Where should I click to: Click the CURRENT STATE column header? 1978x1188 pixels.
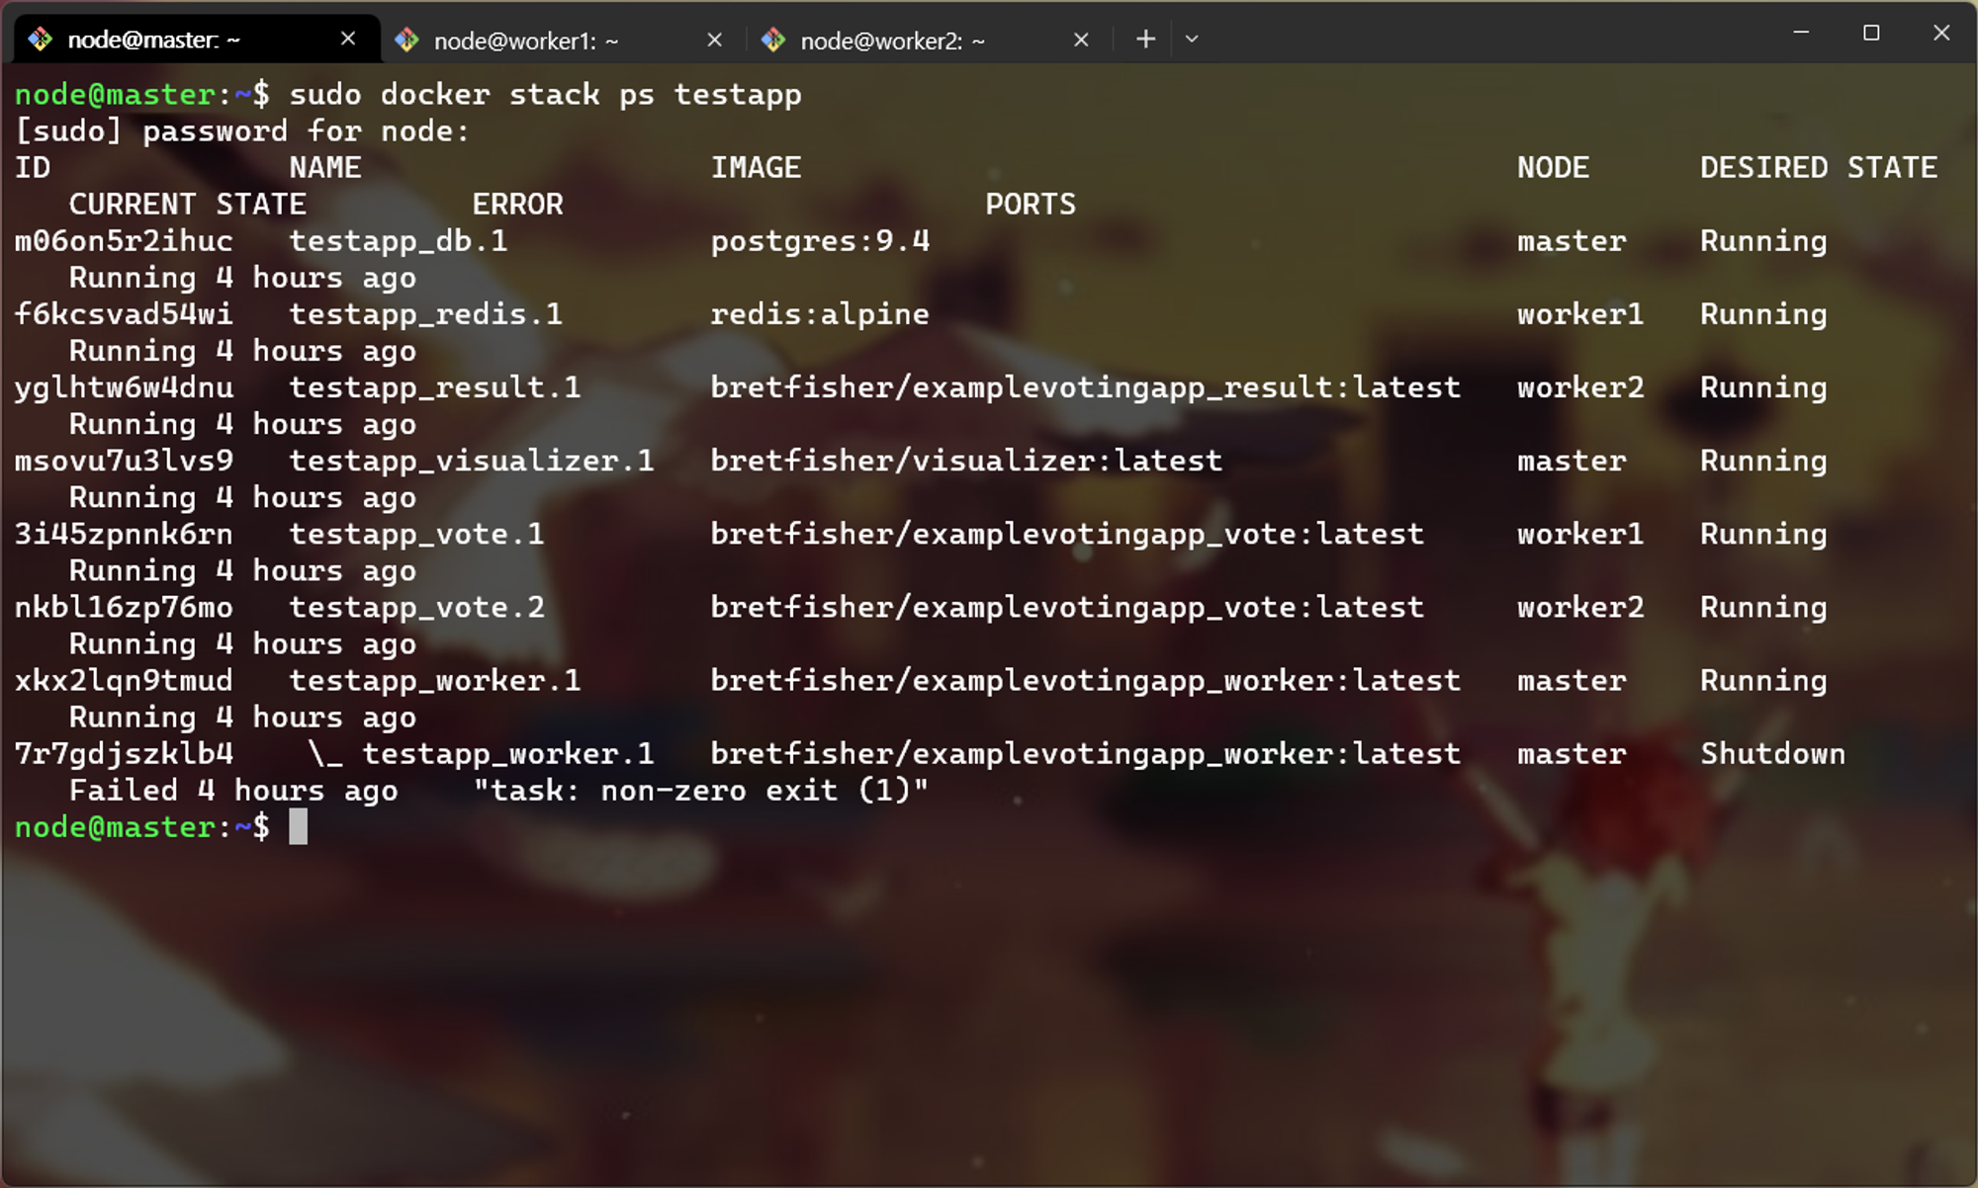[x=188, y=205]
